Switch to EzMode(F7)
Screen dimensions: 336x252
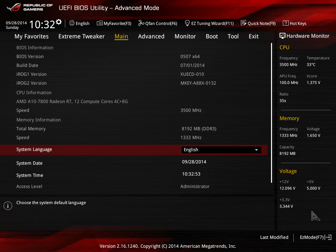316,237
